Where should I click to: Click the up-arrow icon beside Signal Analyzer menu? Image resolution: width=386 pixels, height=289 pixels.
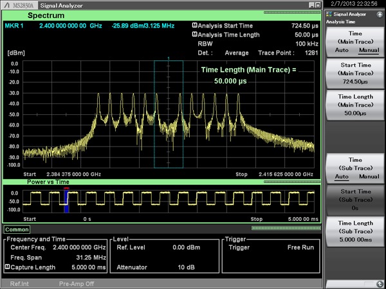coord(380,15)
